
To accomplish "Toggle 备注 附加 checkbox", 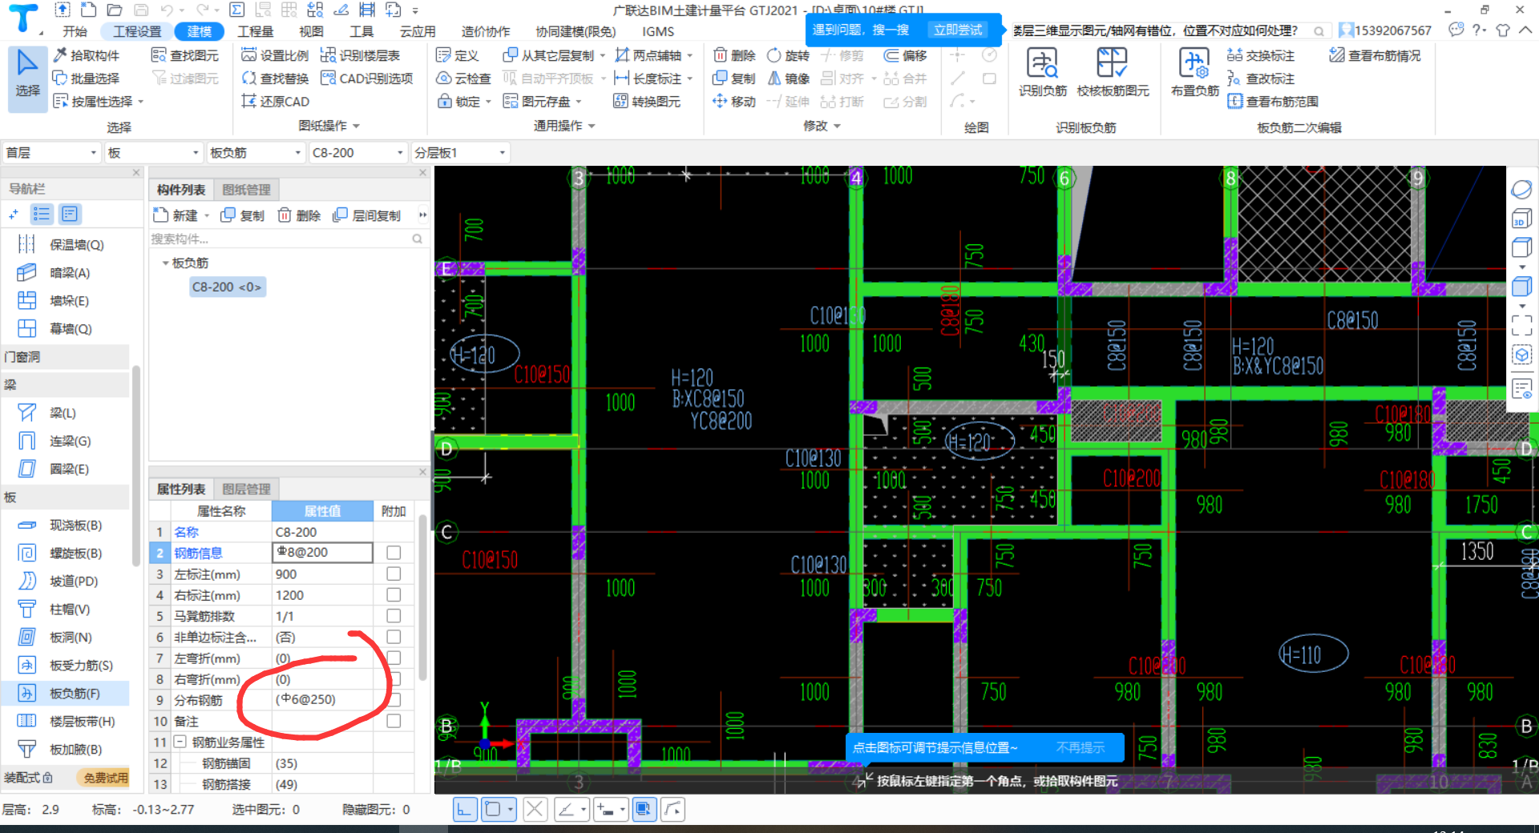I will click(394, 721).
